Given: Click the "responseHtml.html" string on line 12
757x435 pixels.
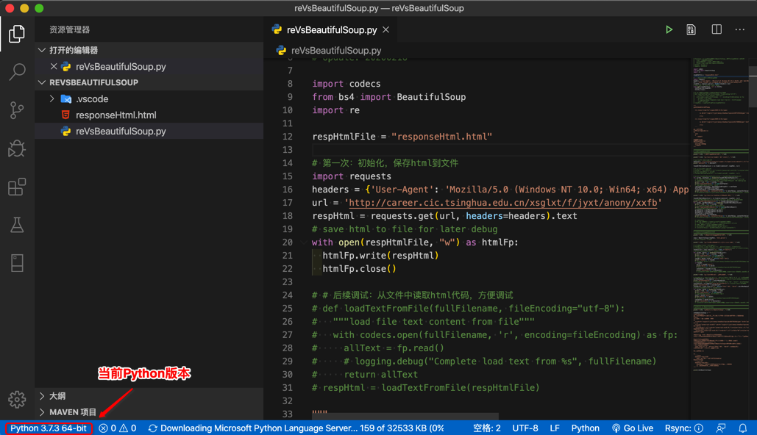Looking at the screenshot, I should [441, 137].
